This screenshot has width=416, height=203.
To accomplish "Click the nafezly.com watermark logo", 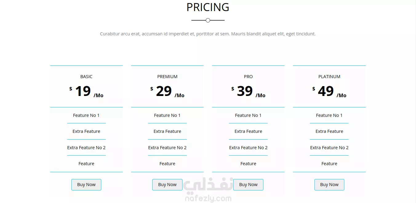I will click(x=208, y=191).
